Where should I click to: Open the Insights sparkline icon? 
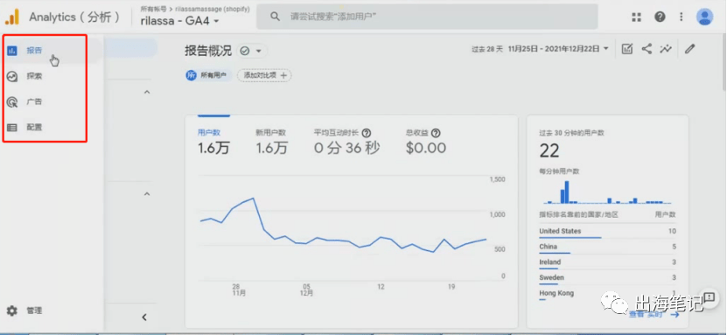[x=666, y=49]
